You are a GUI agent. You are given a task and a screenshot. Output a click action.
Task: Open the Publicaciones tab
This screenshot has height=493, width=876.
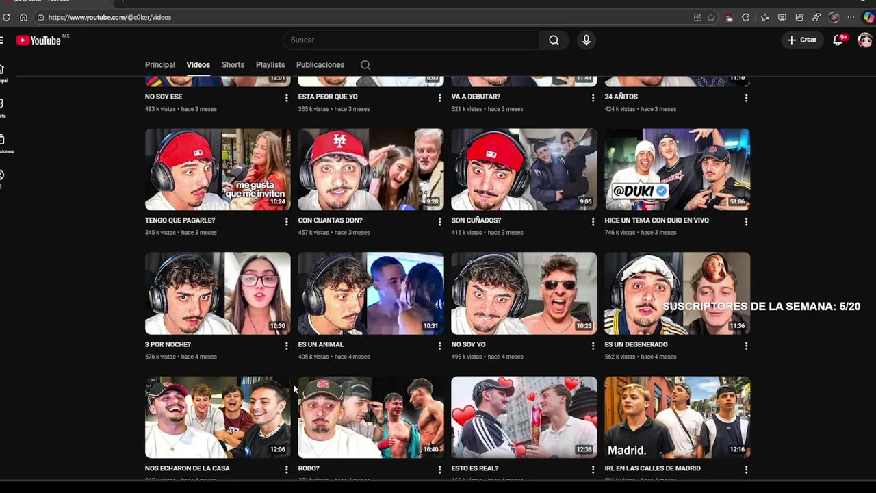click(320, 65)
